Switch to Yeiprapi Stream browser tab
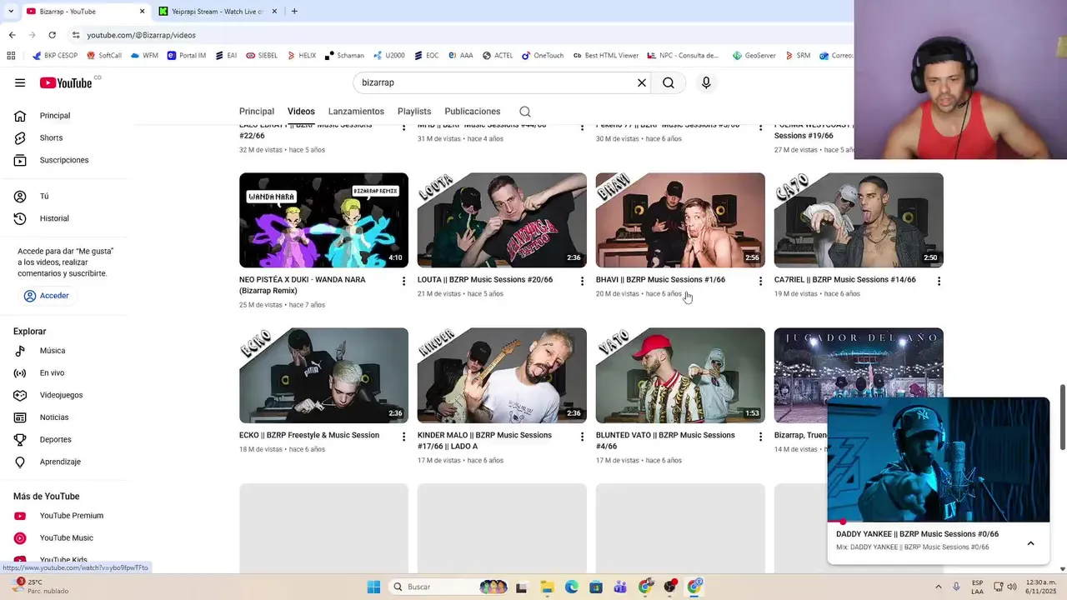 (217, 12)
